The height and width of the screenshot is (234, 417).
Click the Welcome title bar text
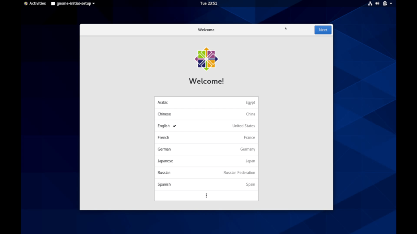206,30
